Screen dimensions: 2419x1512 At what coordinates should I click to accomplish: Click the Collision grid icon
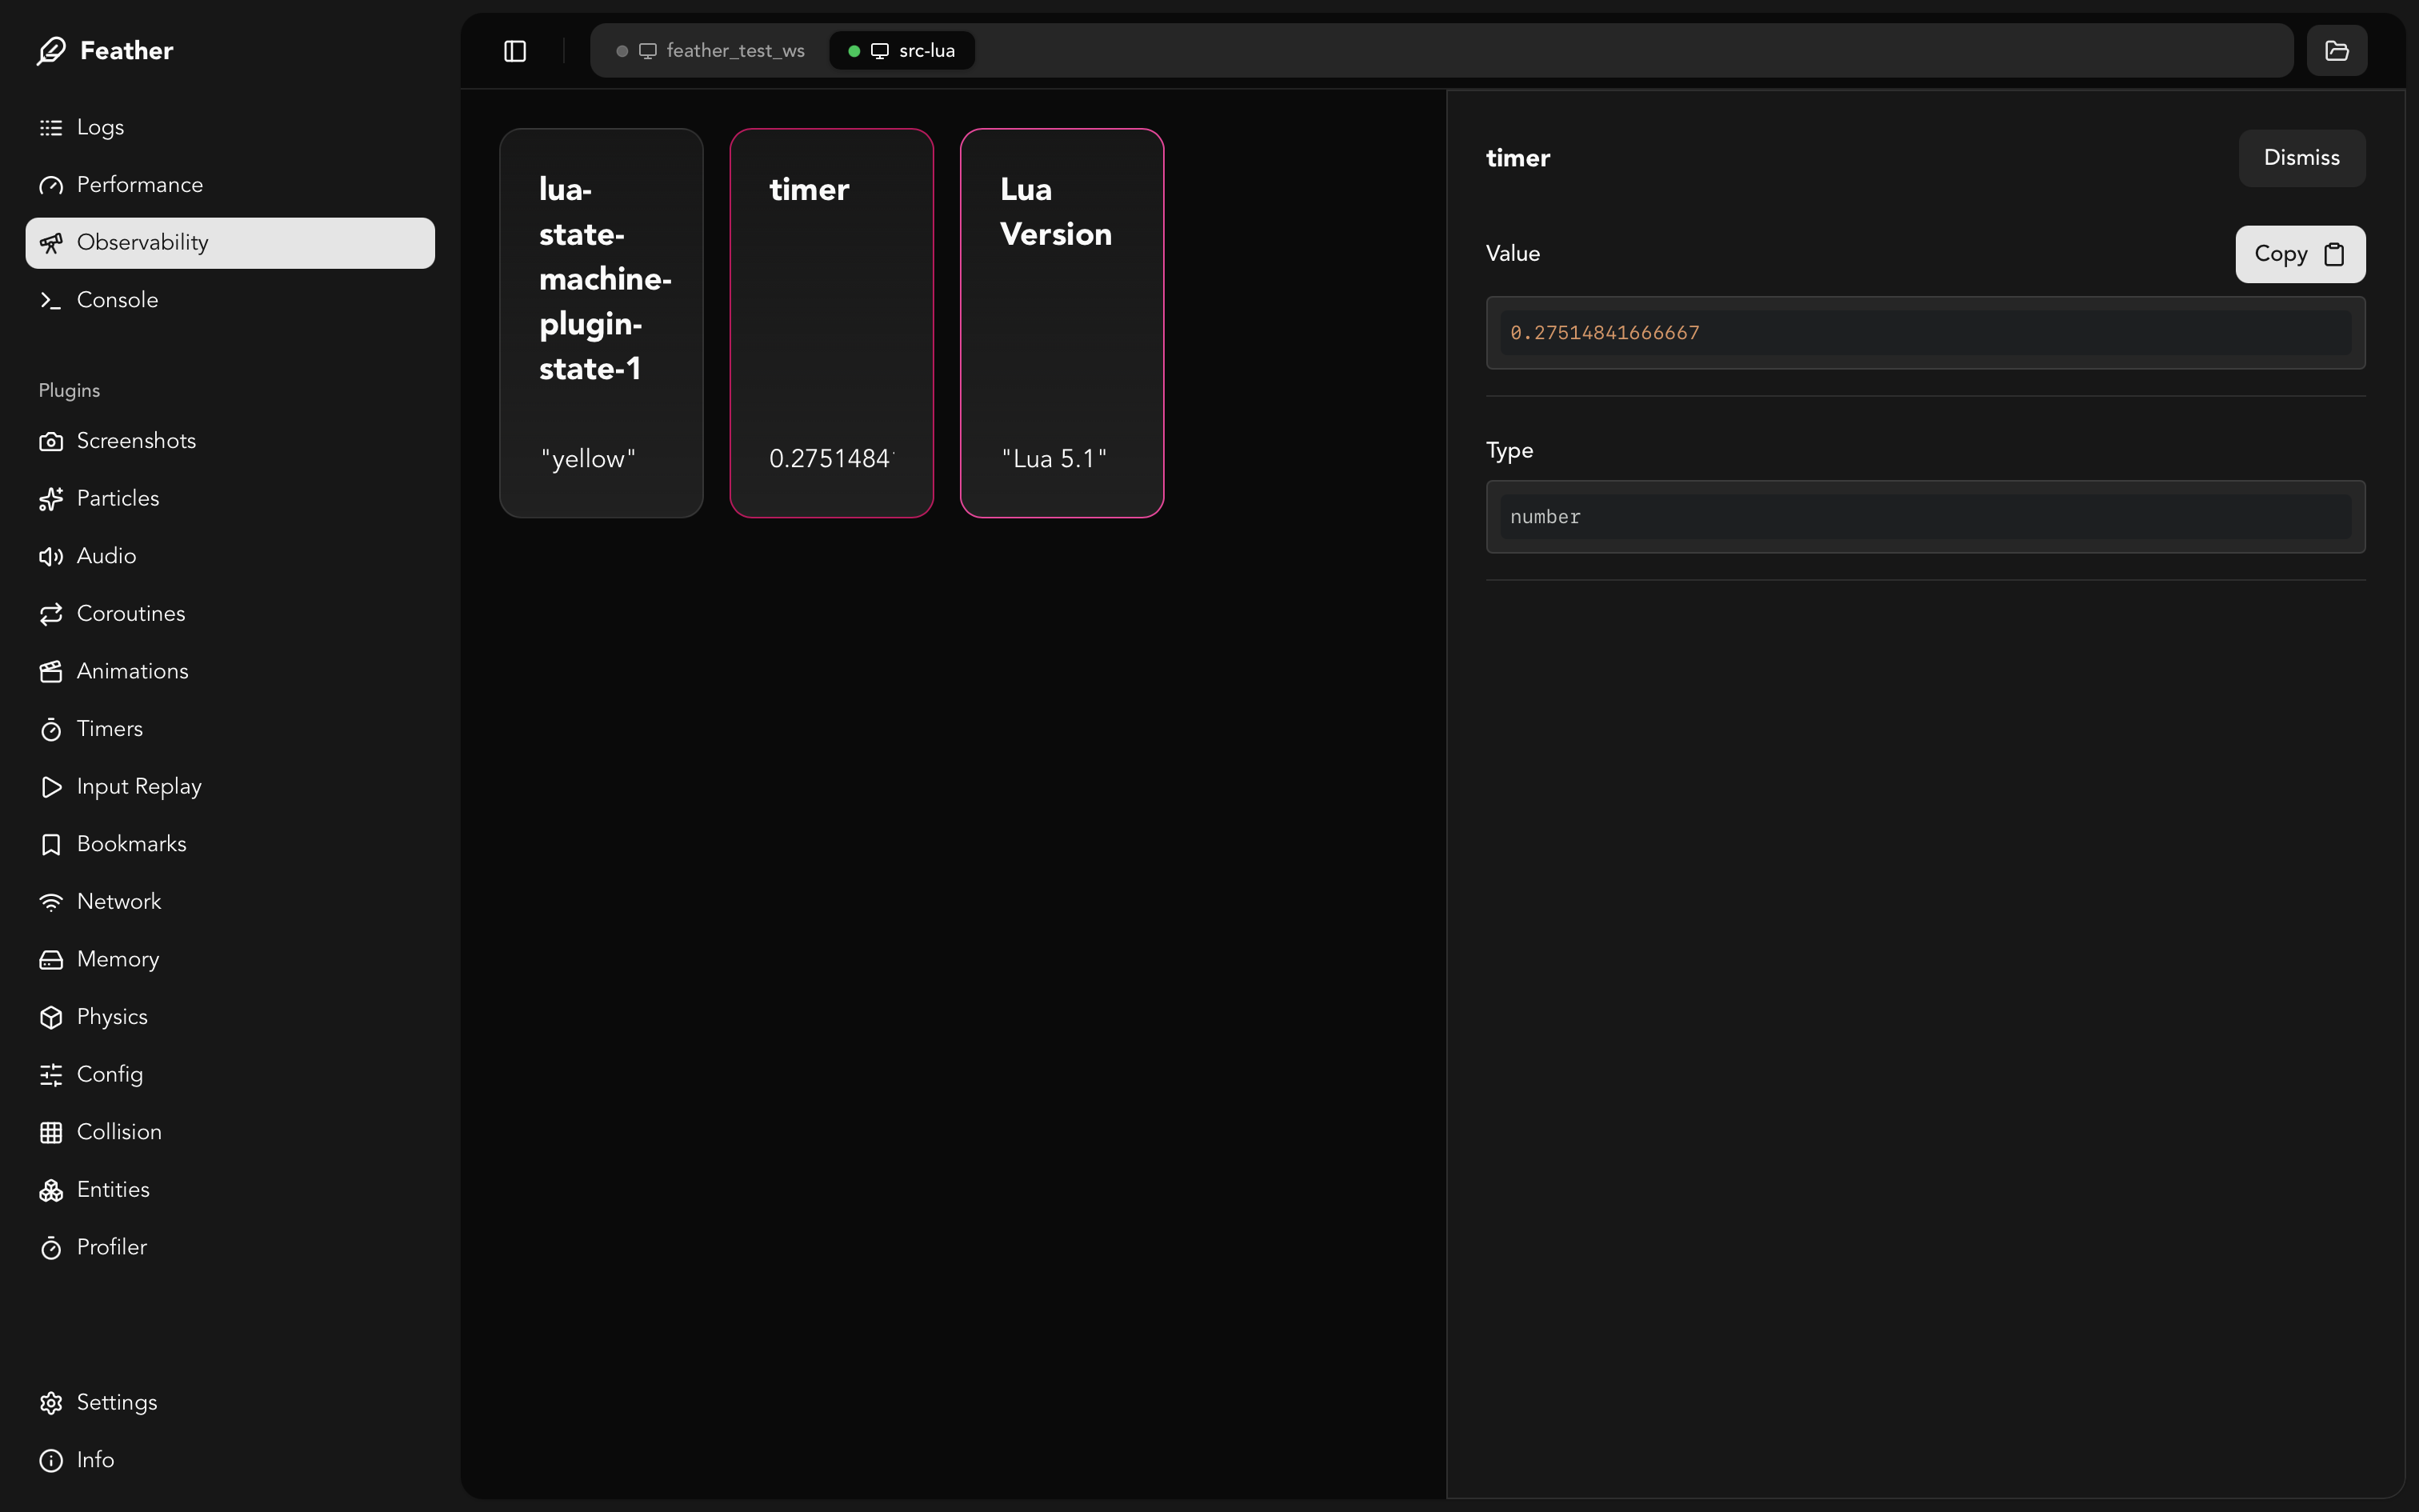pyautogui.click(x=51, y=1133)
